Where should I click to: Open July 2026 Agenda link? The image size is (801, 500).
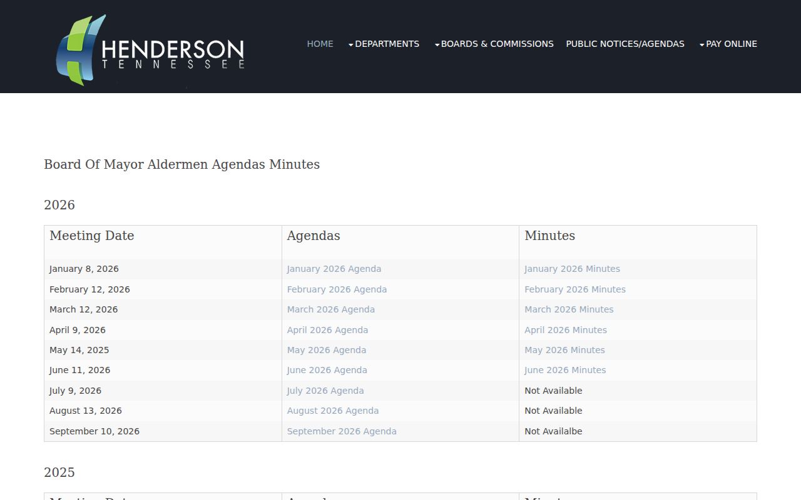(325, 391)
